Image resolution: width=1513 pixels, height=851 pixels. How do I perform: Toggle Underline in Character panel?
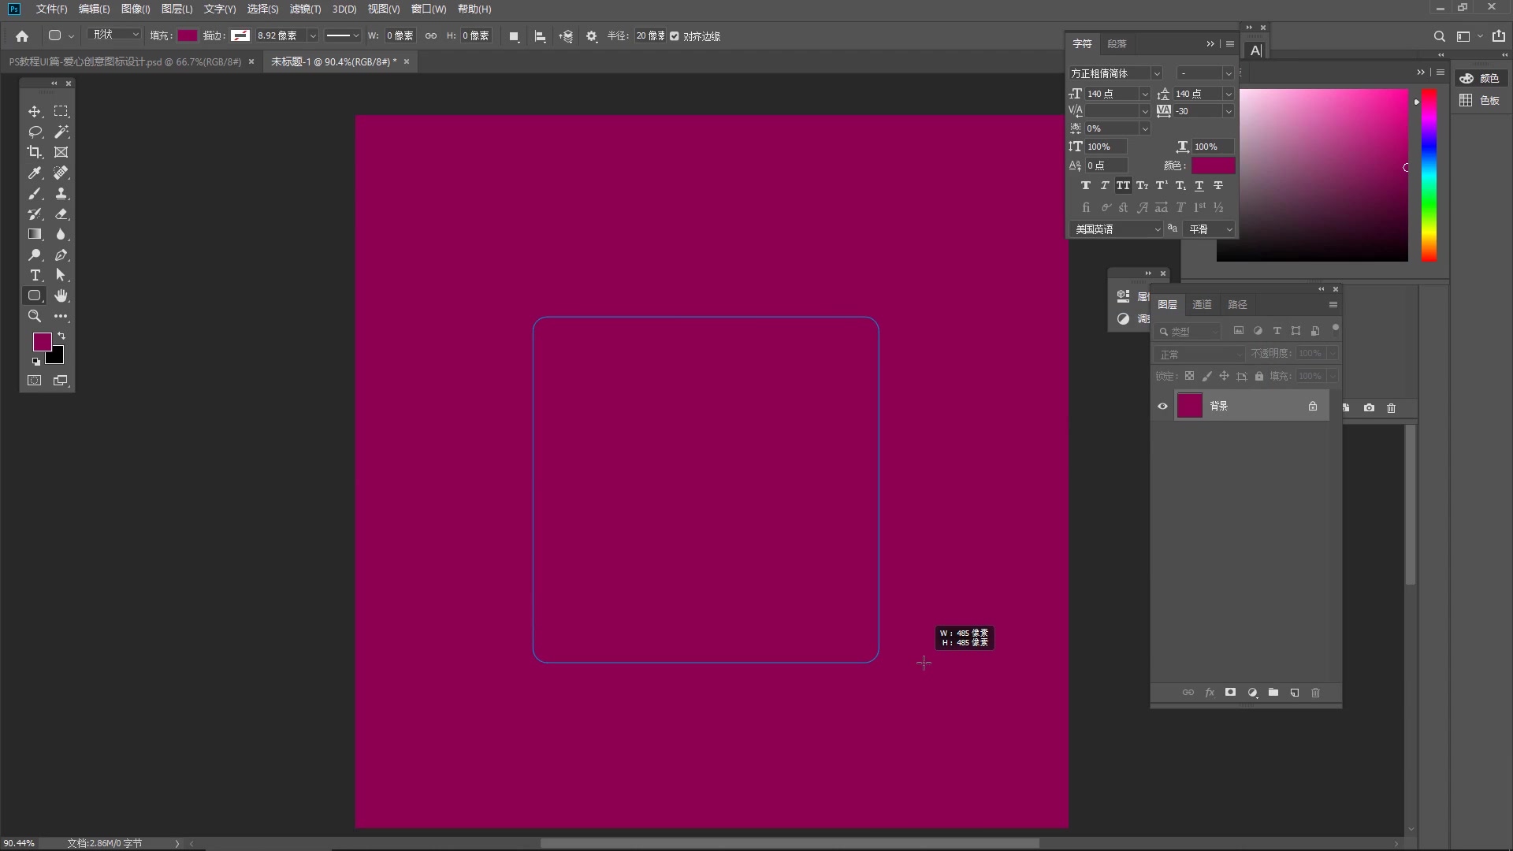click(x=1199, y=186)
